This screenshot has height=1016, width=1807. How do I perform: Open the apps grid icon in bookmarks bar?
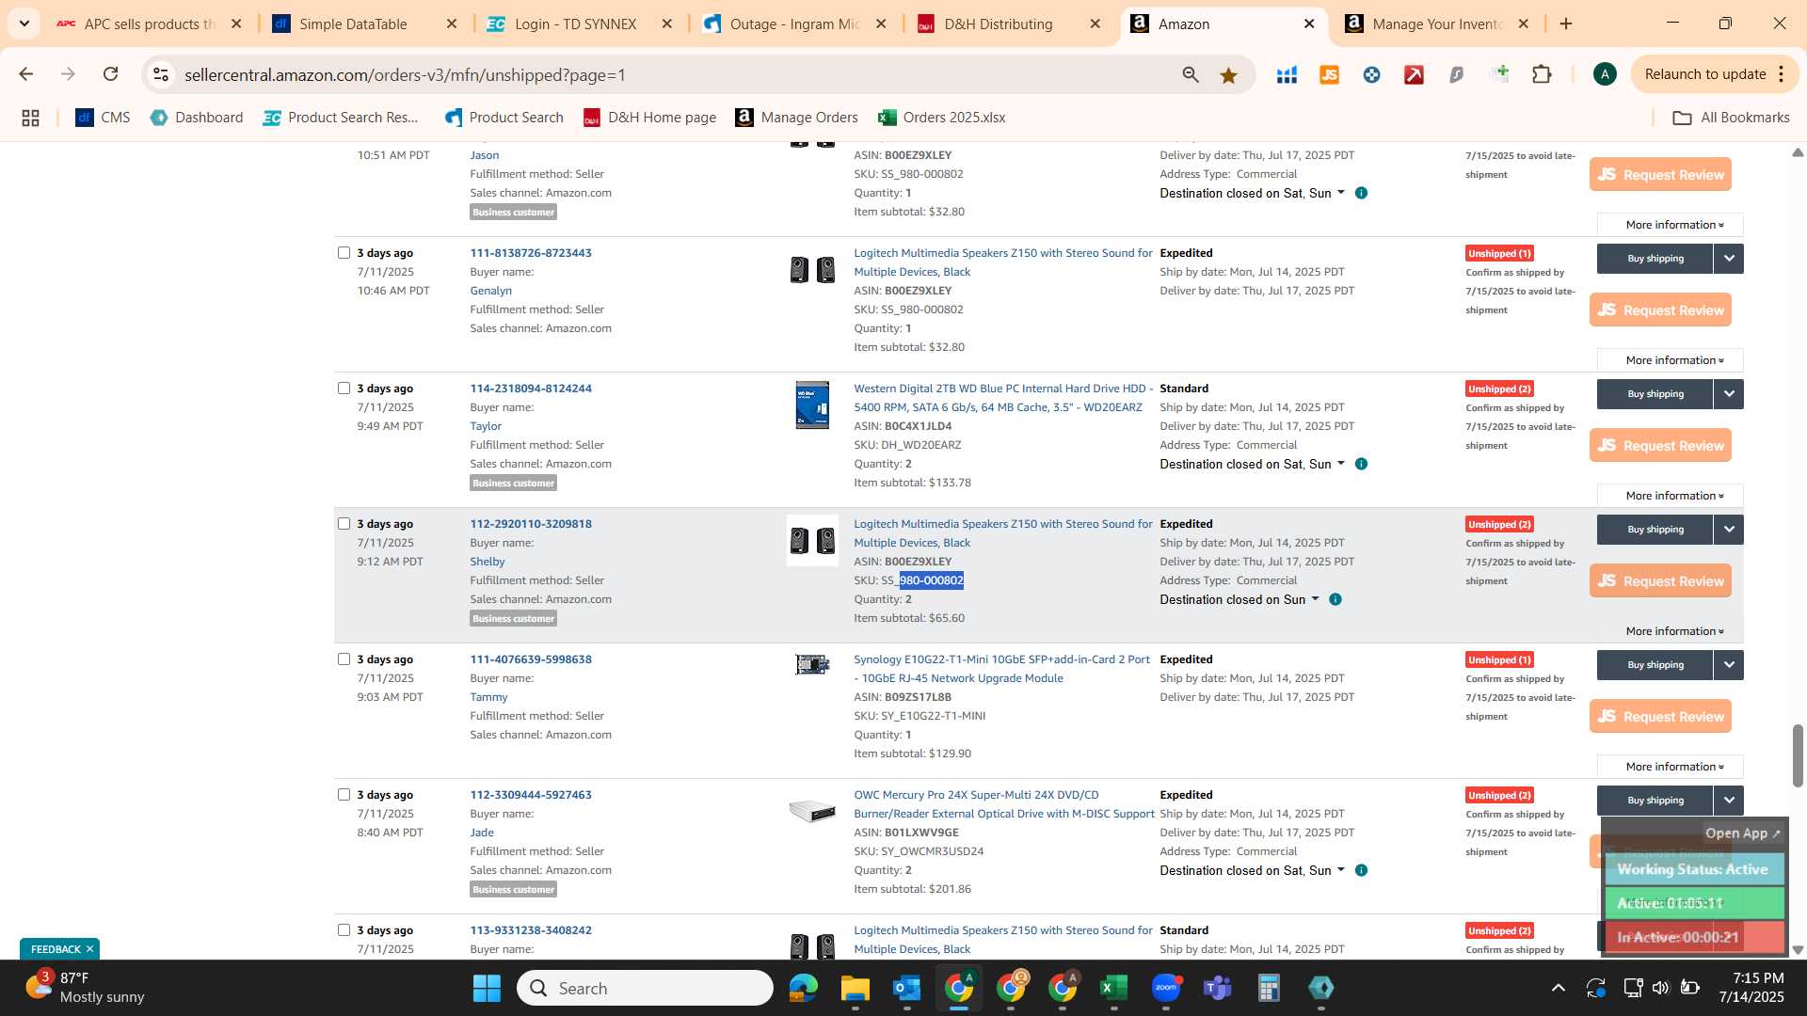30,118
